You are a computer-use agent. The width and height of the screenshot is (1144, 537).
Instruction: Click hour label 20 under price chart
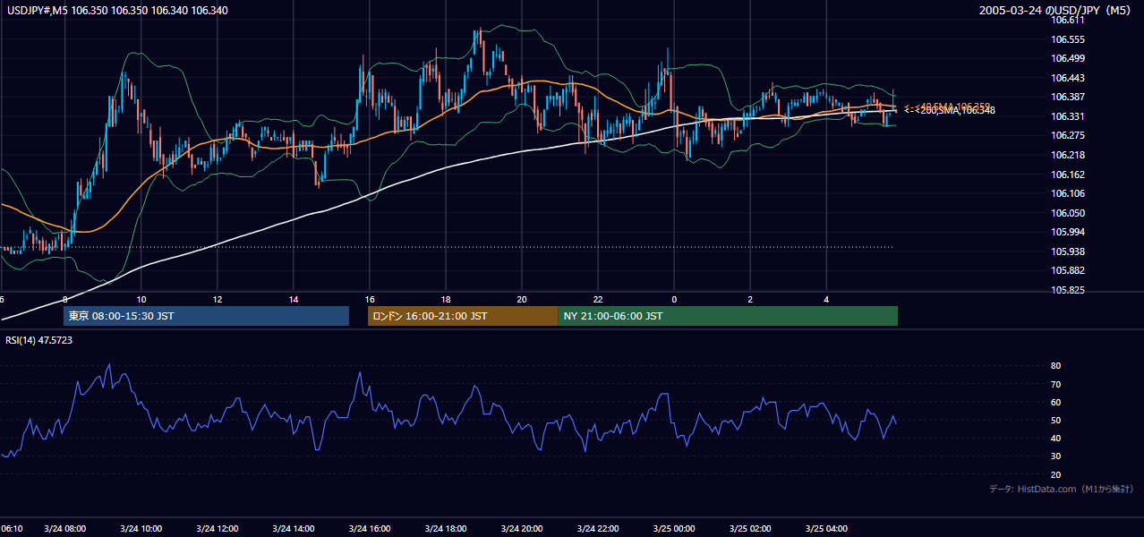pos(522,299)
